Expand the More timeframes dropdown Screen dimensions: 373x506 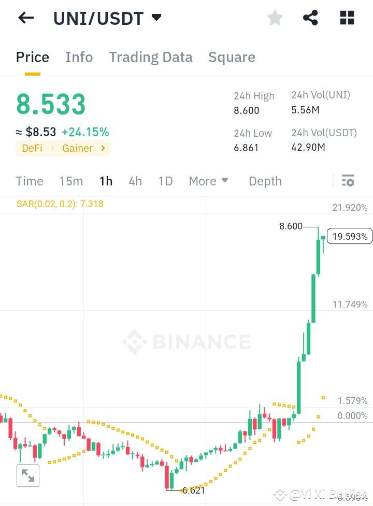coord(209,181)
